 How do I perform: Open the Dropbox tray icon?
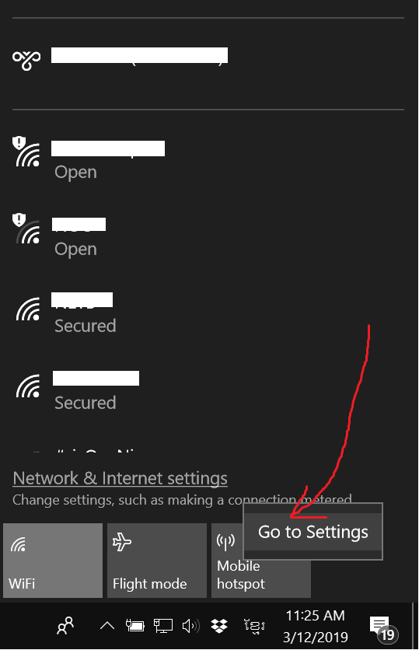[x=219, y=626]
